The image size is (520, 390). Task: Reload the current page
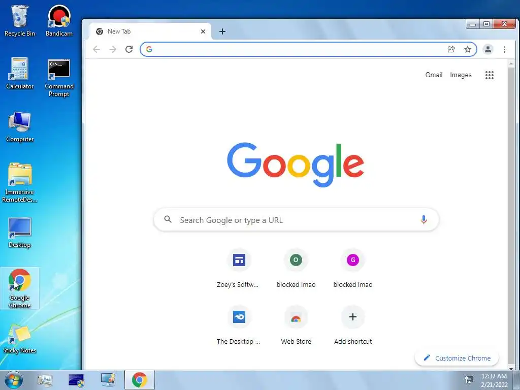pyautogui.click(x=129, y=49)
